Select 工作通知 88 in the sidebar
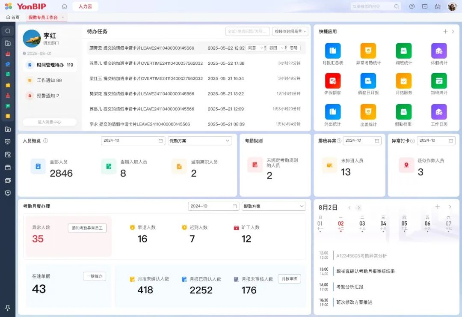Viewport: 462px width, 317px height. click(49, 81)
